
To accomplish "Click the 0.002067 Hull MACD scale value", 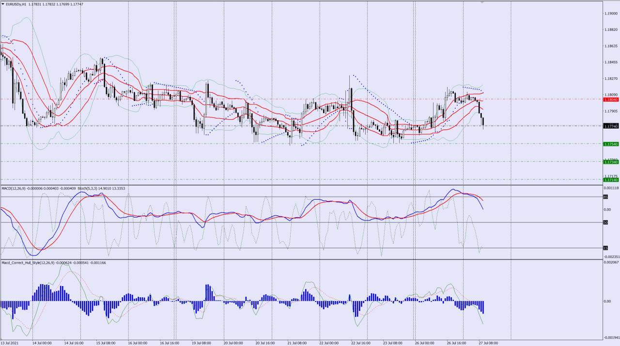I will pyautogui.click(x=611, y=262).
